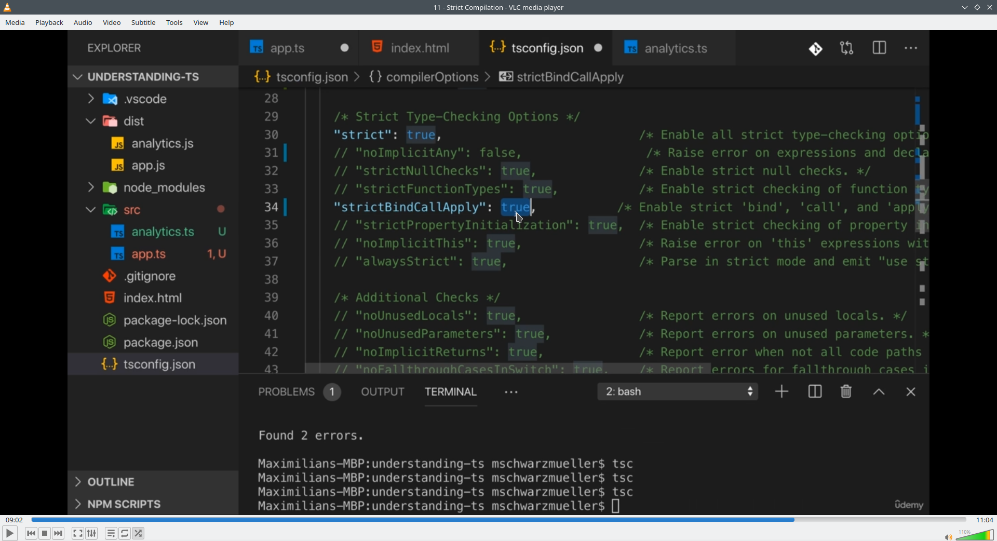Show the VLC playlist
The height and width of the screenshot is (541, 997).
point(111,533)
